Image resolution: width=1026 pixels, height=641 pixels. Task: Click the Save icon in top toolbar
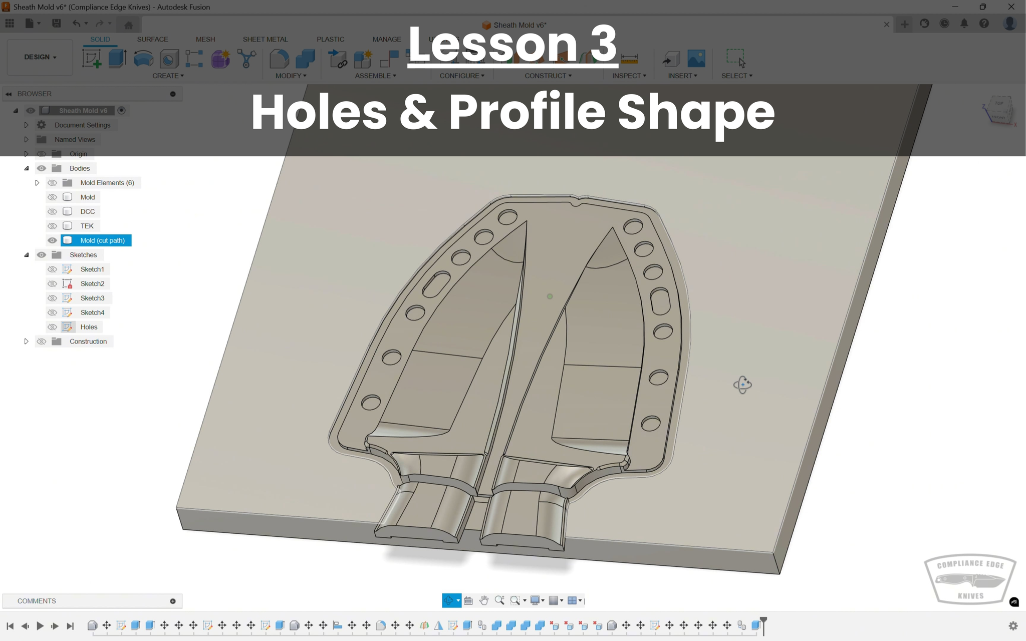pyautogui.click(x=57, y=24)
